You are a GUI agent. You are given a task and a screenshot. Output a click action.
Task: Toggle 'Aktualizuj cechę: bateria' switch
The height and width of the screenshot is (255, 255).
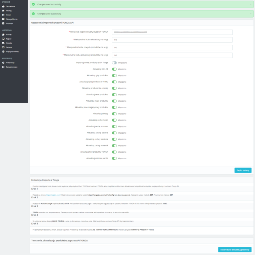(x=114, y=133)
